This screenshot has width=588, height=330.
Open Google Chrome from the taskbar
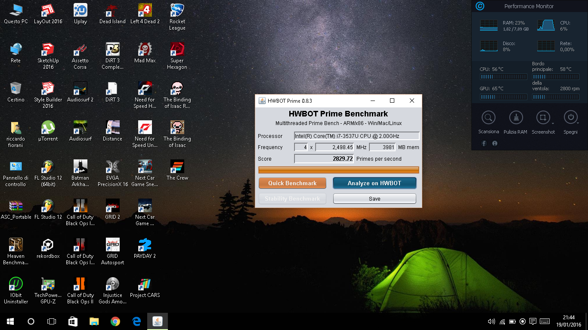[115, 321]
